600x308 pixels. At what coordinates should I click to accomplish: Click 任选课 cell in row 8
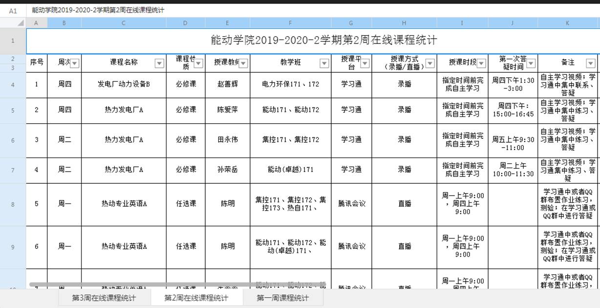[186, 204]
